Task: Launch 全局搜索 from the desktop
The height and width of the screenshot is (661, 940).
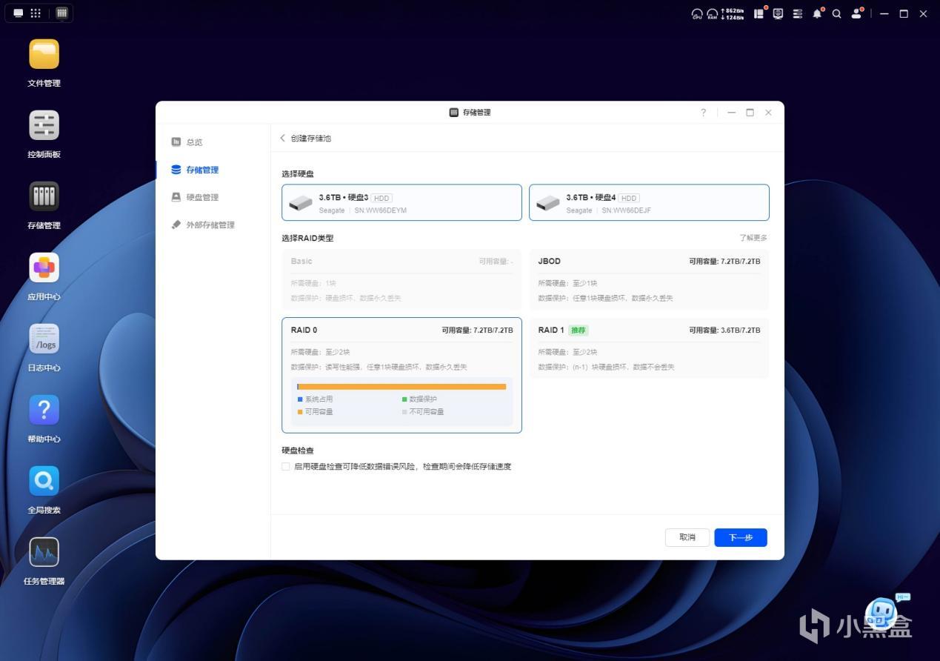Action: pos(44,481)
